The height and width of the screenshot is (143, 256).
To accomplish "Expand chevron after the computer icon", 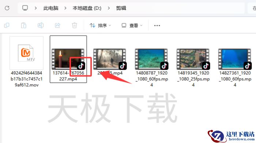I will coord(35,8).
